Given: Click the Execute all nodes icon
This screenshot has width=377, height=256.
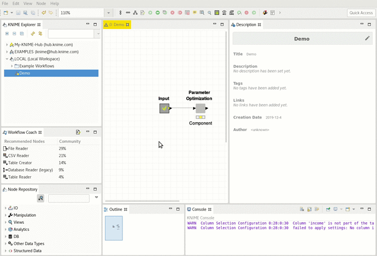Looking at the screenshot, I should 157,13.
